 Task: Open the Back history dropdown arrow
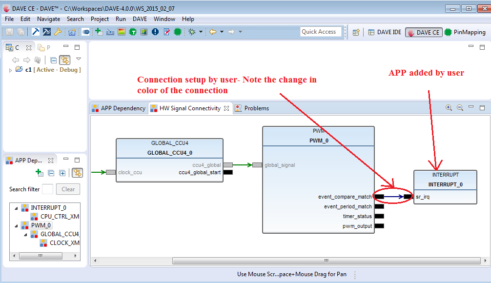[222, 32]
